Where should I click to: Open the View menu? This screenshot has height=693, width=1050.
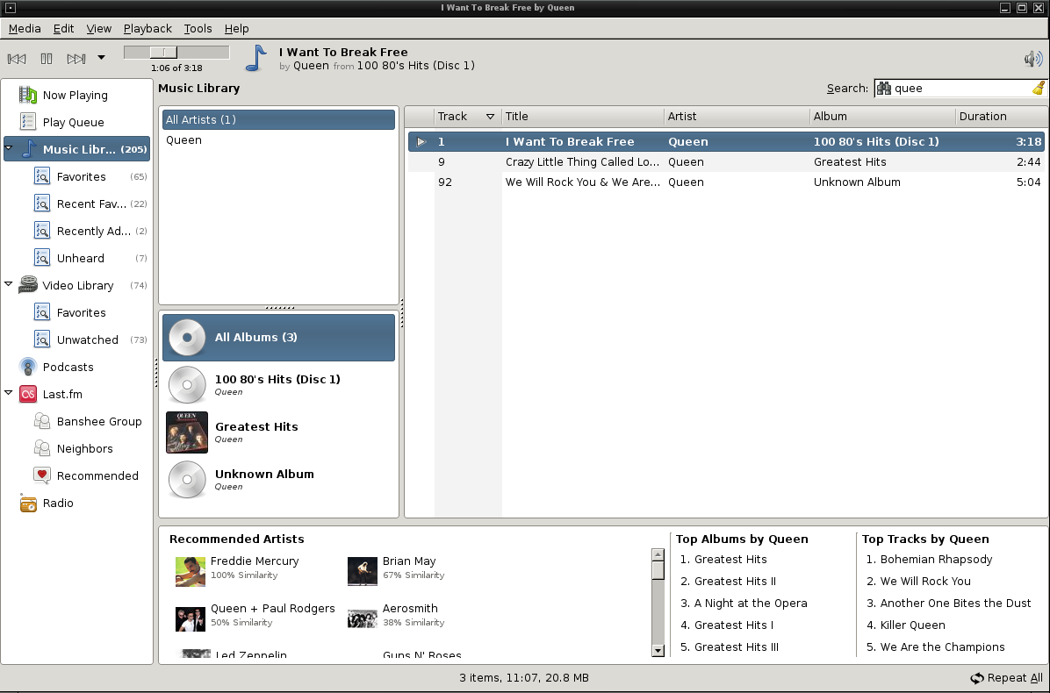(98, 29)
